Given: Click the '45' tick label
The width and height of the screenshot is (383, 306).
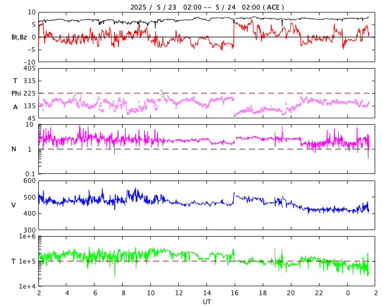Looking at the screenshot, I should (32, 118).
